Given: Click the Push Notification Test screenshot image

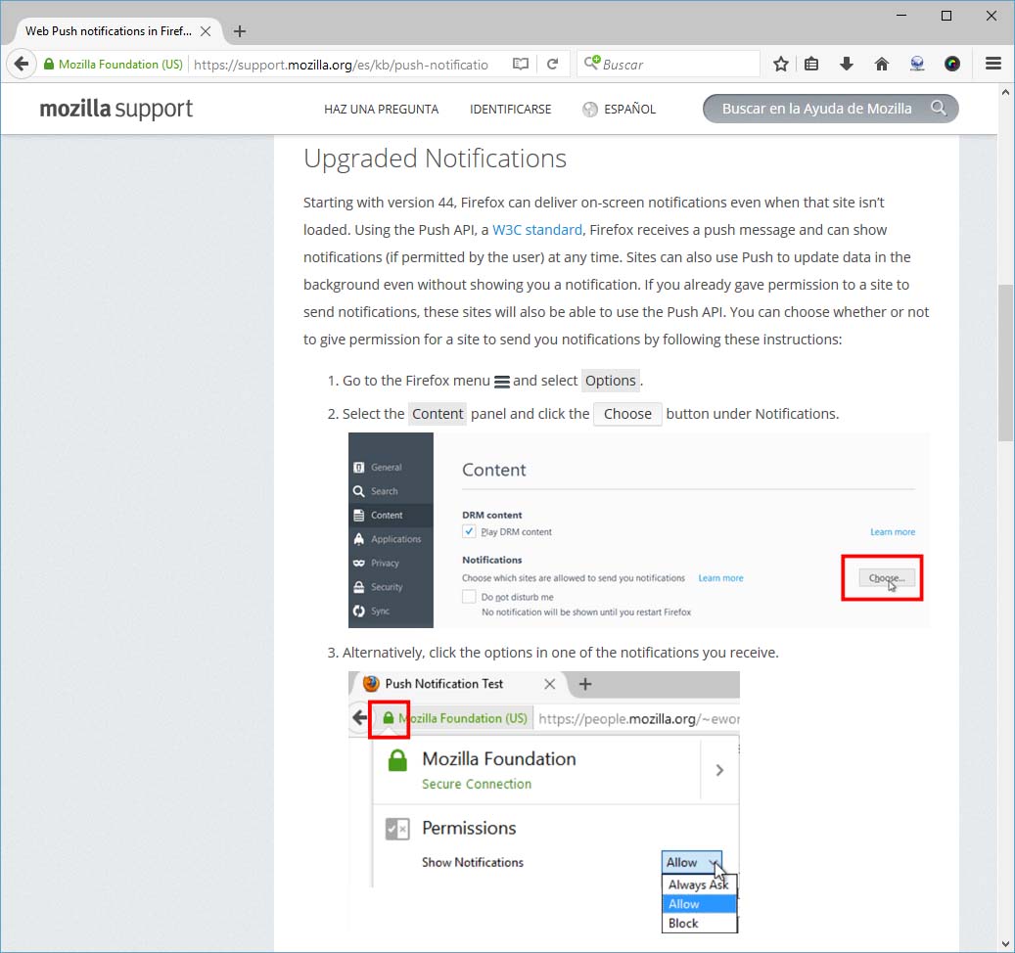Looking at the screenshot, I should [x=544, y=802].
